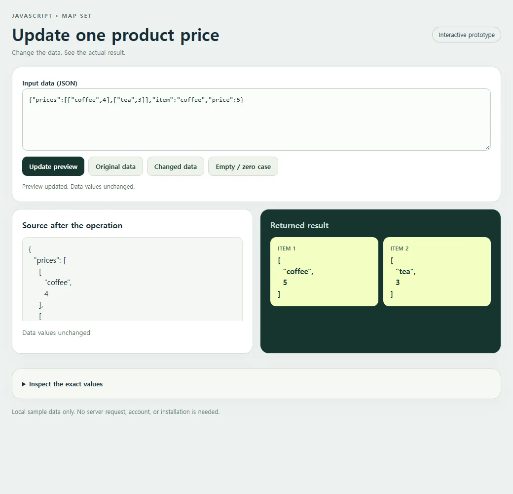Click the 'Input data (JSON)' label
The width and height of the screenshot is (513, 494).
pos(50,83)
